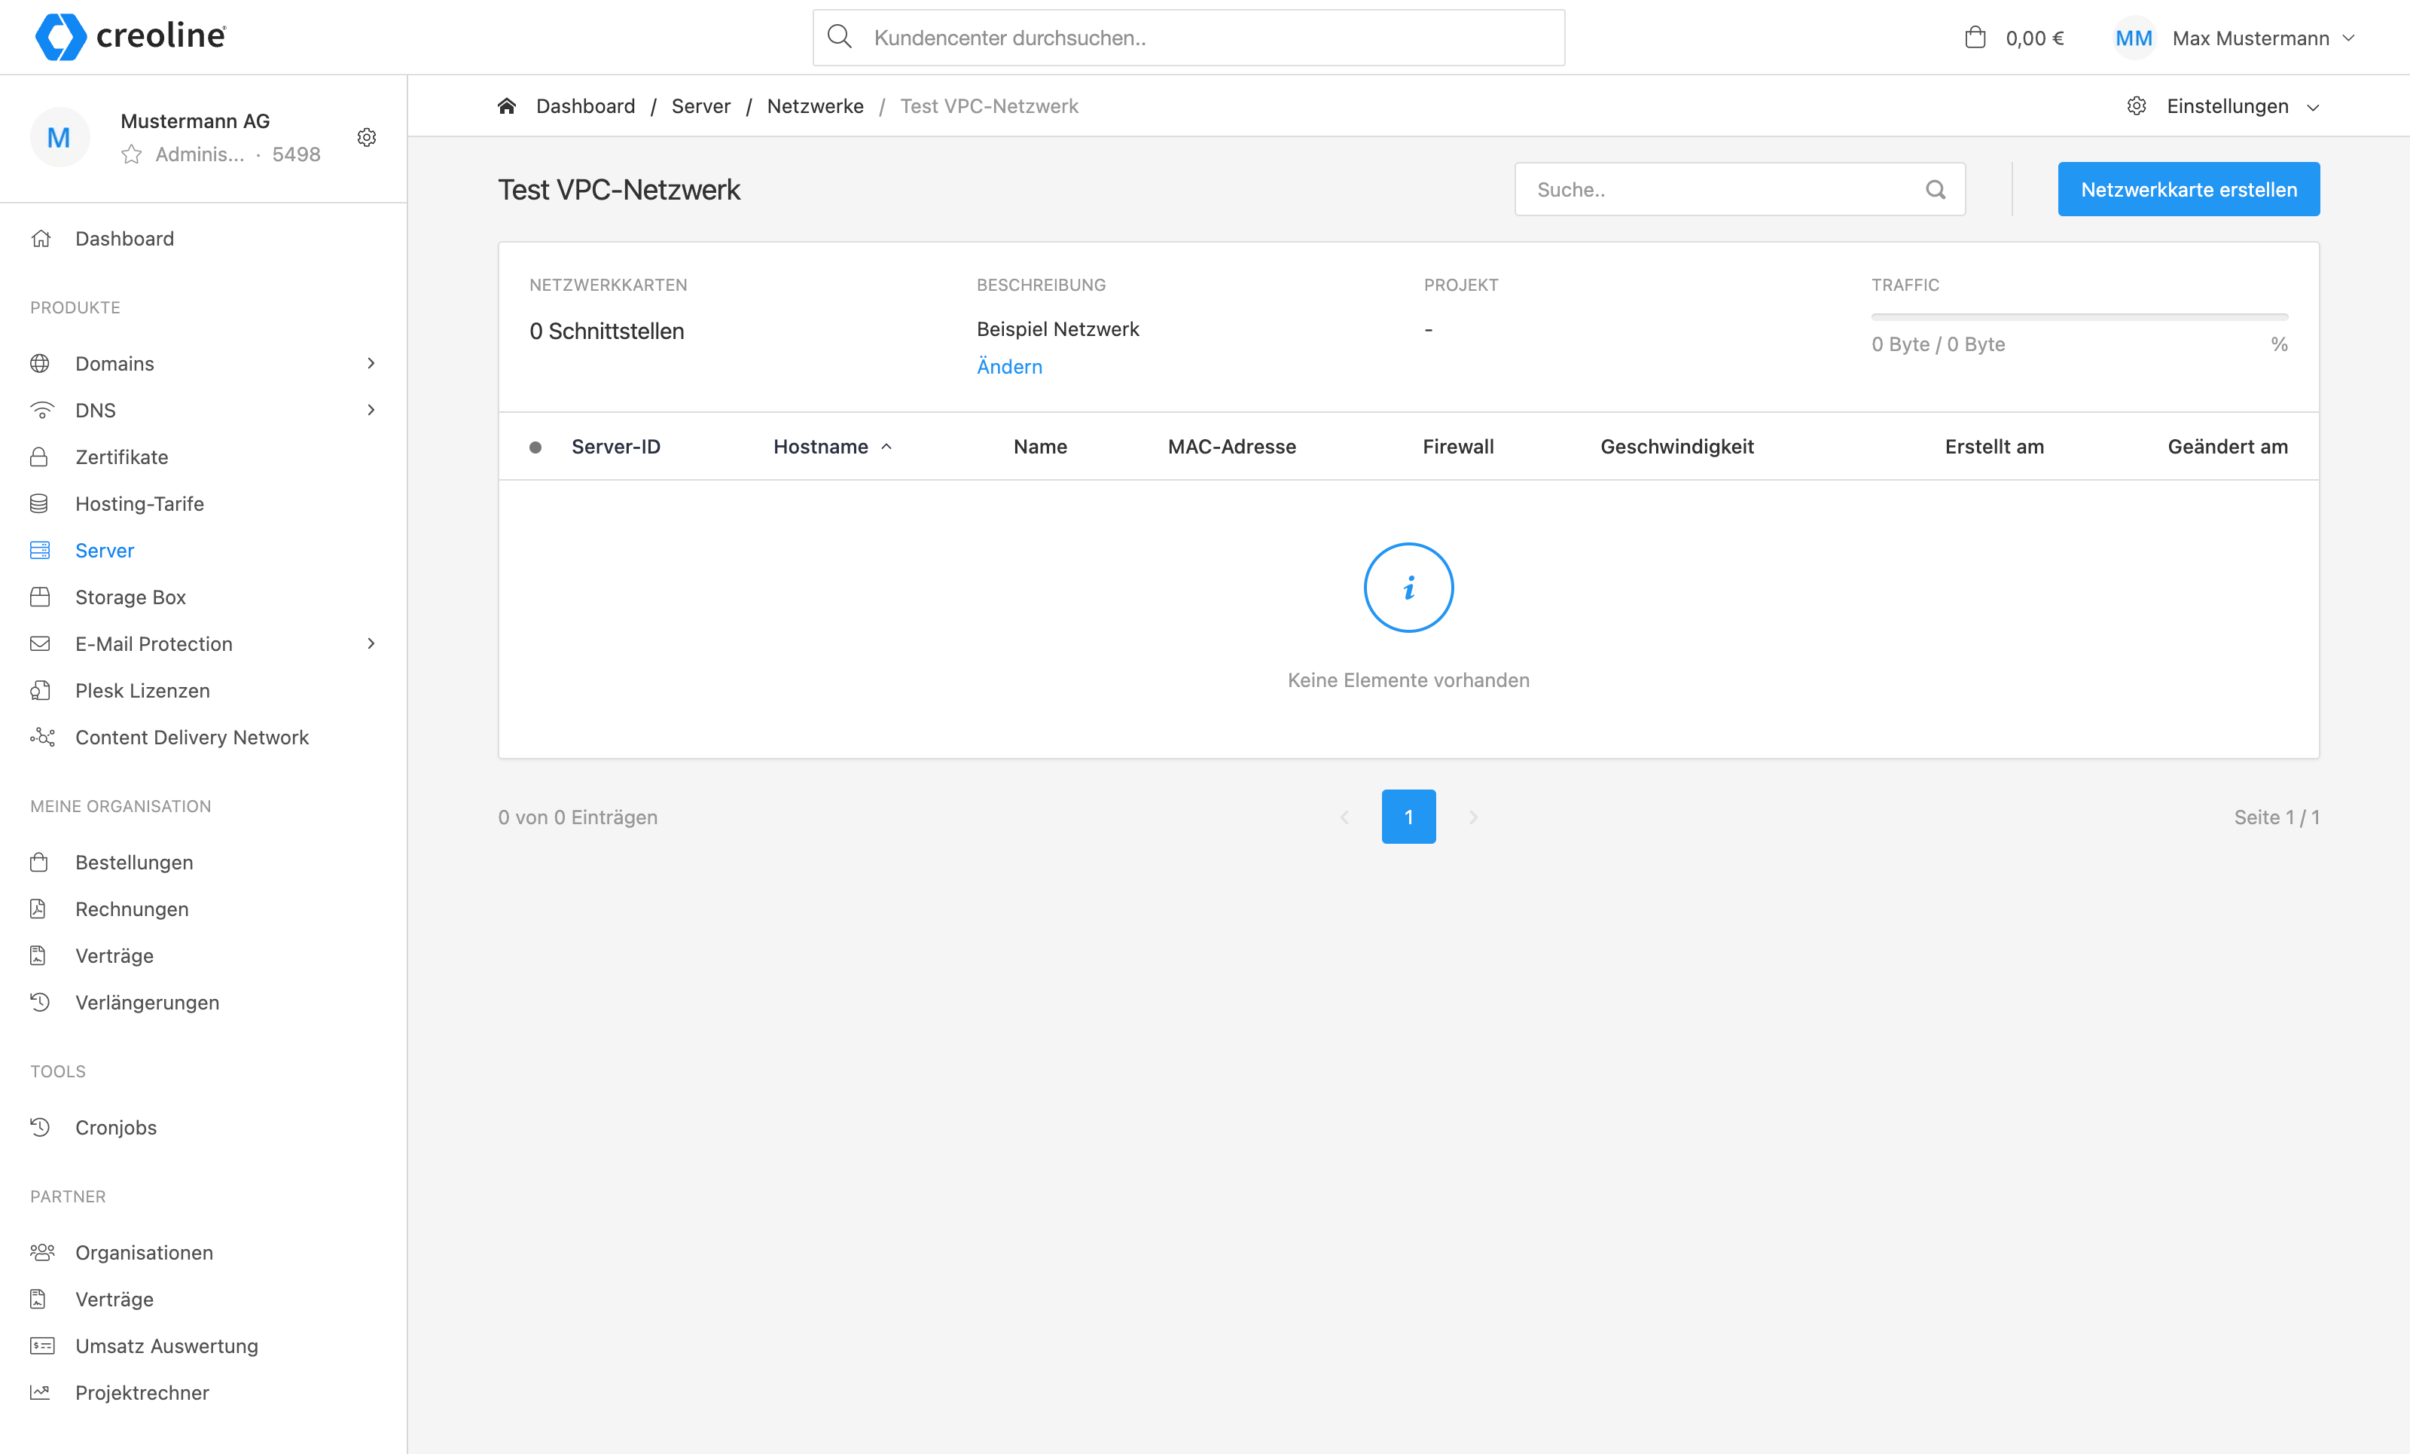Expand the DNS submenu chevron
This screenshot has width=2410, height=1454.
point(371,410)
